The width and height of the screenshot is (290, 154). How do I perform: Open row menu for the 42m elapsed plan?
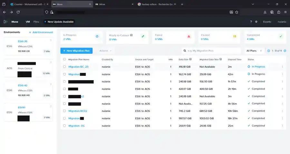point(282,74)
